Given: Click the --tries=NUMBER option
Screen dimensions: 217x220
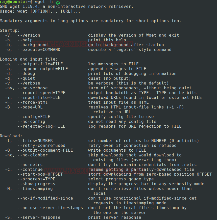Looking at the screenshot, I should point(35,141).
